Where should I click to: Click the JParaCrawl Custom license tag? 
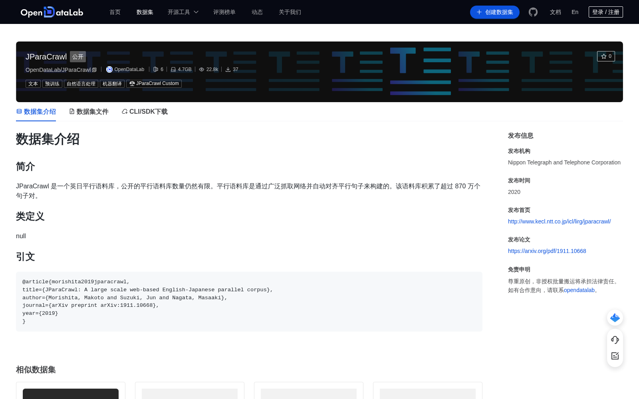154,84
